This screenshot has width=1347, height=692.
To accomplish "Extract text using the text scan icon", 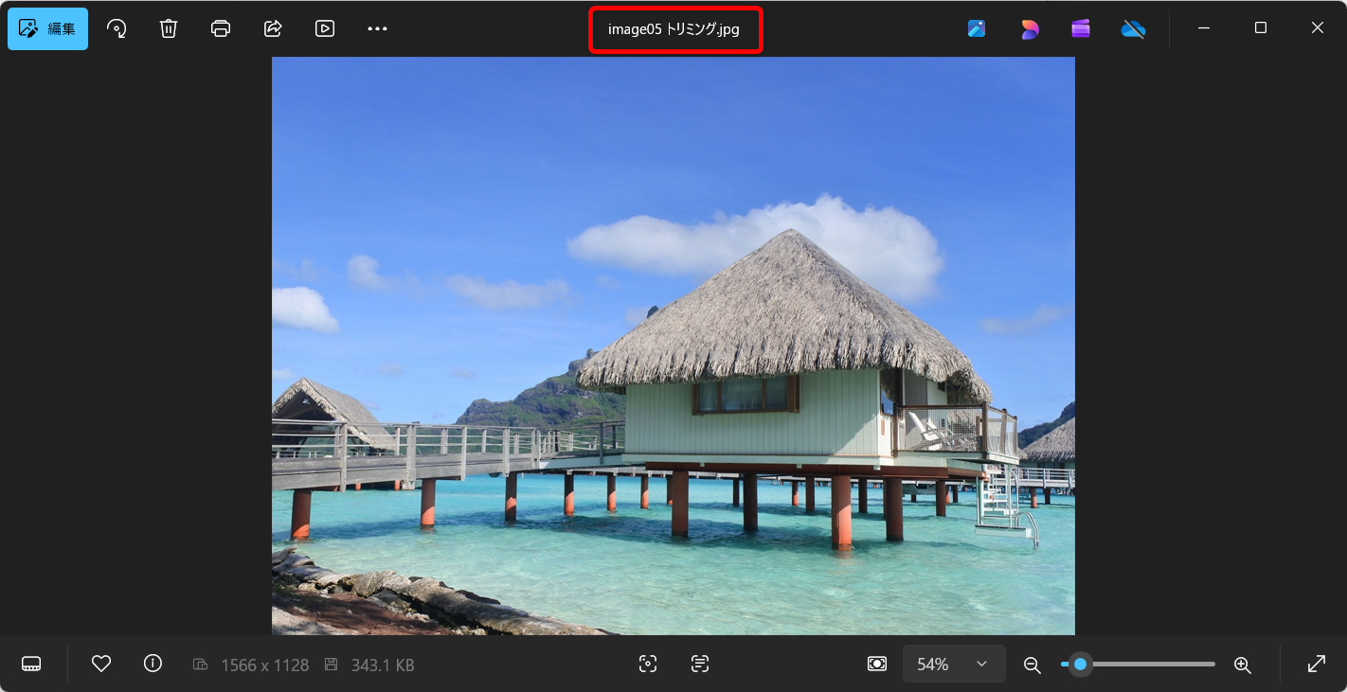I will (x=700, y=664).
